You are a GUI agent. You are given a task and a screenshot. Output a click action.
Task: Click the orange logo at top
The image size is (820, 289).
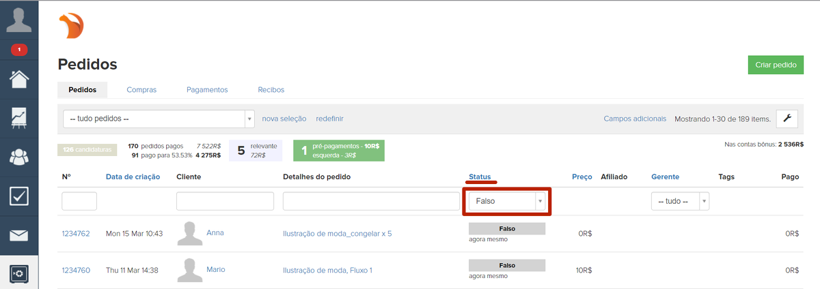tap(72, 27)
